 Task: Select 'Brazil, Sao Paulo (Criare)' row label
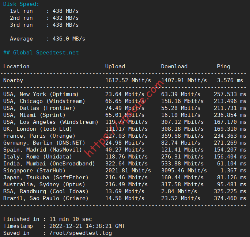point(46,198)
